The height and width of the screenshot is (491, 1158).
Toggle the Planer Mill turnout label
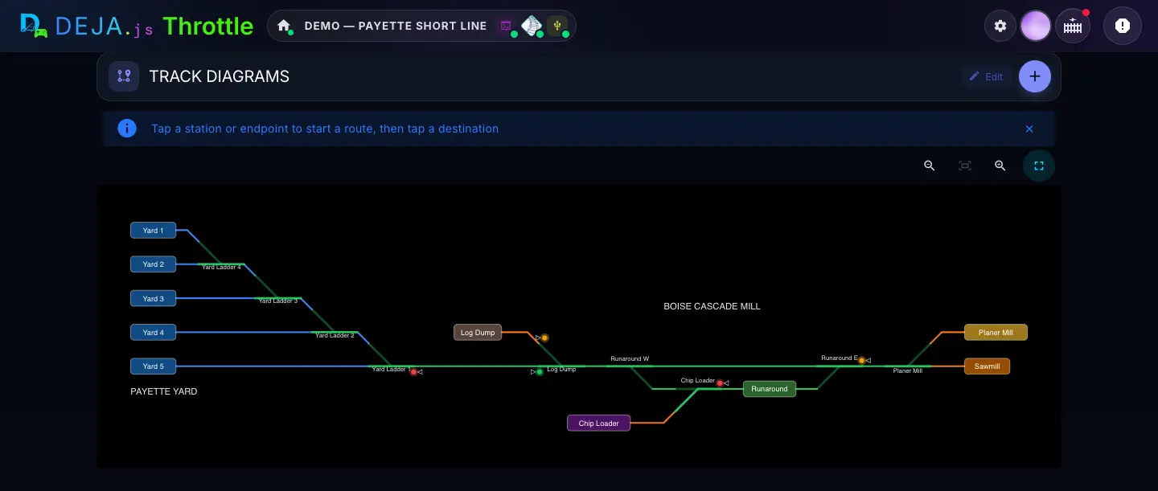click(x=908, y=370)
